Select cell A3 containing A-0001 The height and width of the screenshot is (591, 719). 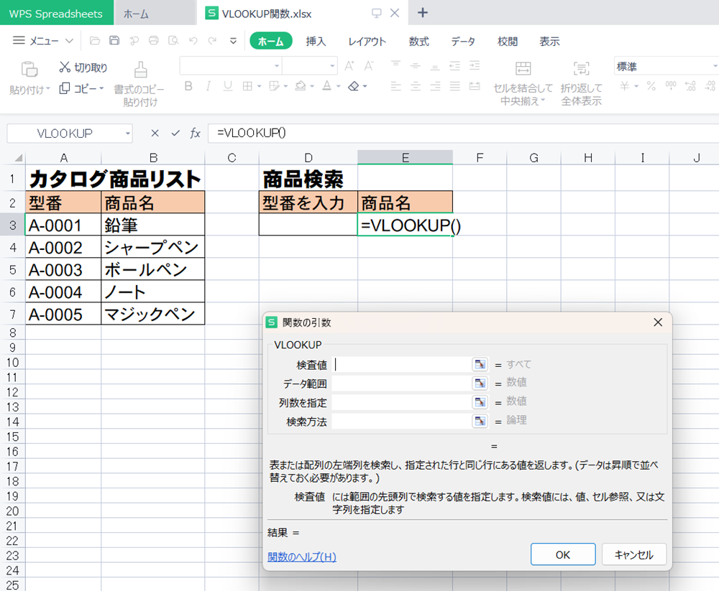pos(63,225)
